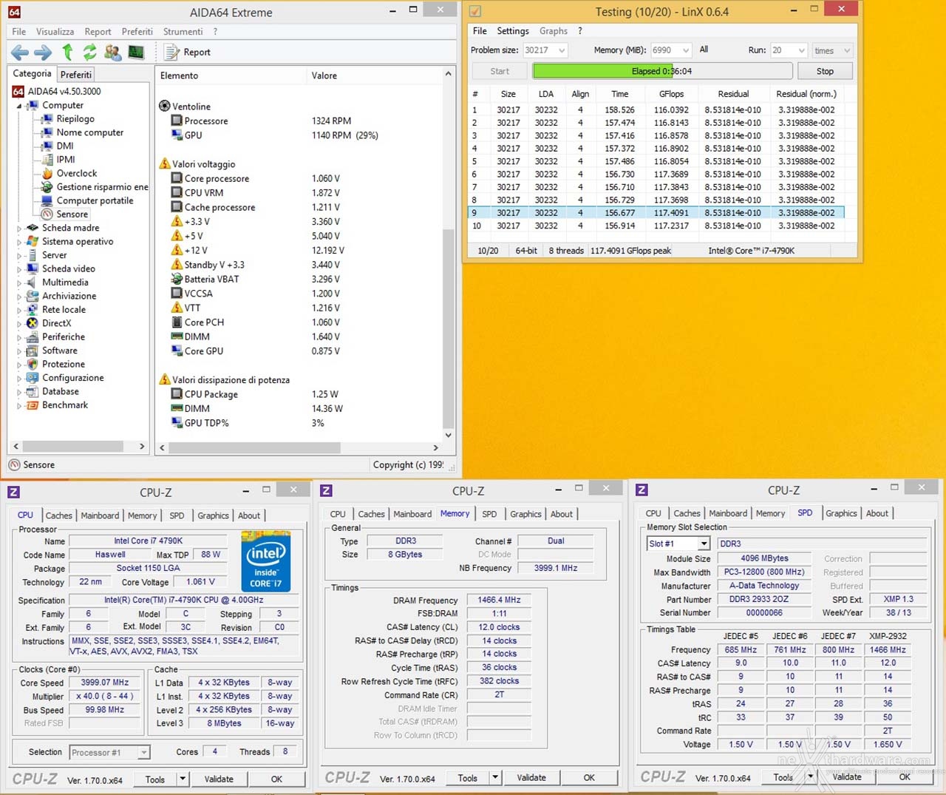Click All next to LinX memory field
Viewport: 946px width, 795px height.
[704, 50]
